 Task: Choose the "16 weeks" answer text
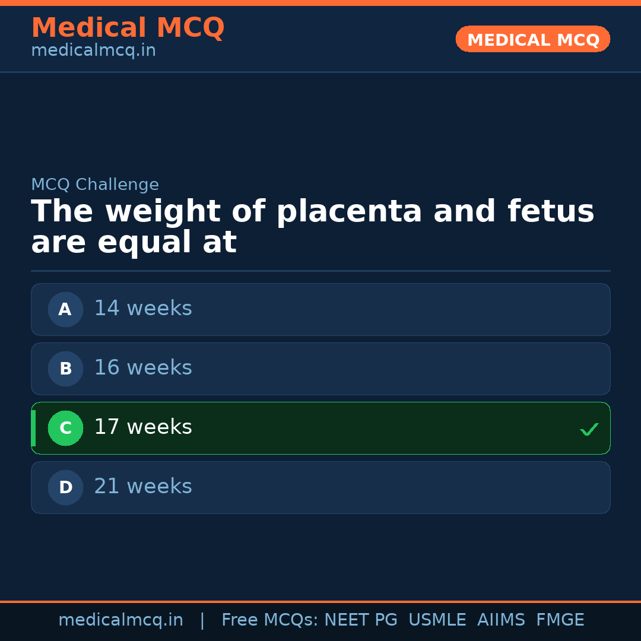tap(143, 368)
